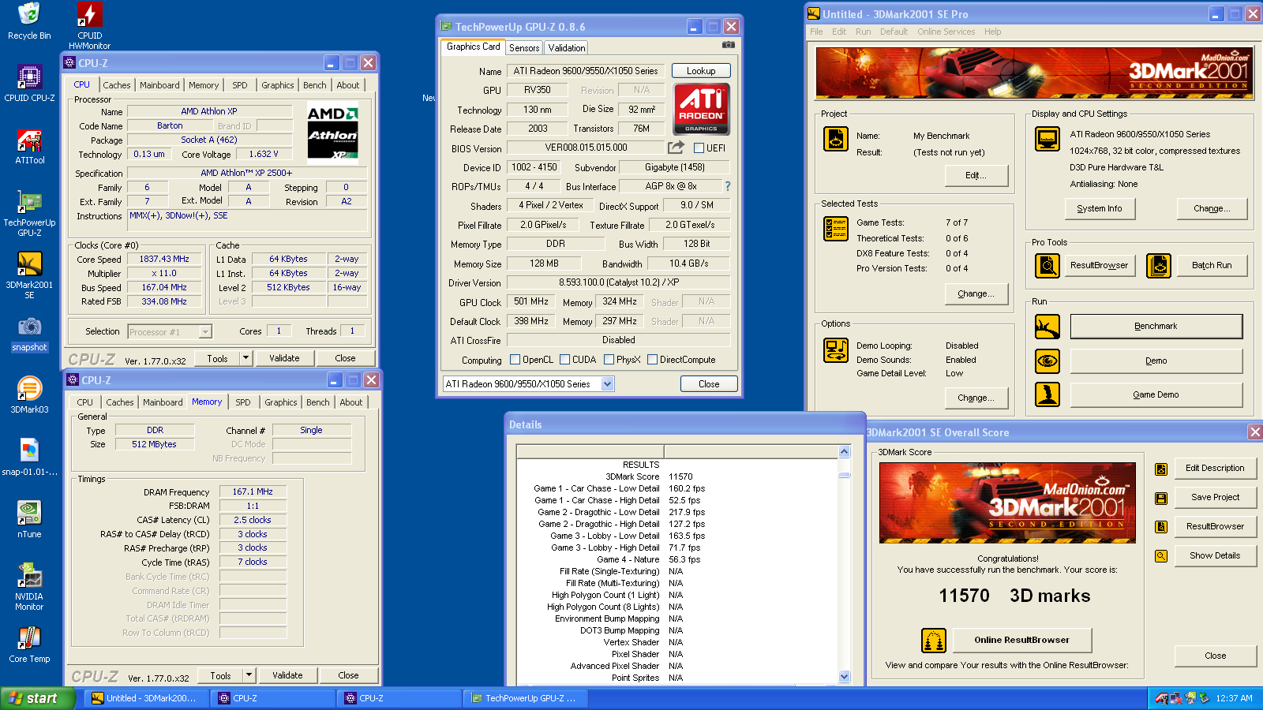Launch CPUID HWMonitor desktop icon
Image resolution: width=1263 pixels, height=710 pixels.
click(89, 25)
